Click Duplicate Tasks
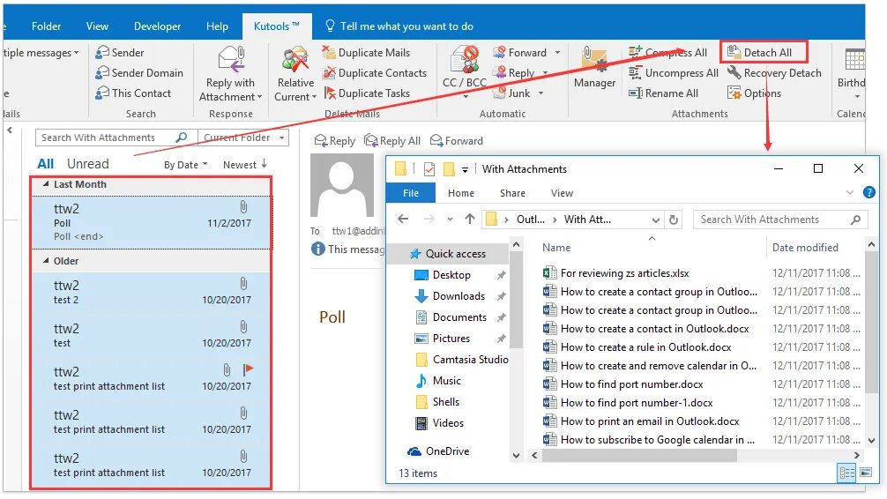The height and width of the screenshot is (499, 887). point(366,93)
